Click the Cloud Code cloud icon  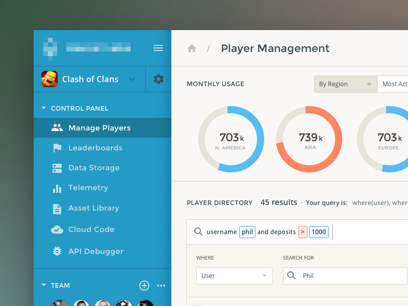click(57, 229)
